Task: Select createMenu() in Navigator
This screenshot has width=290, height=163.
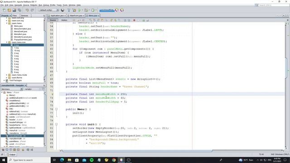Action: (14, 101)
